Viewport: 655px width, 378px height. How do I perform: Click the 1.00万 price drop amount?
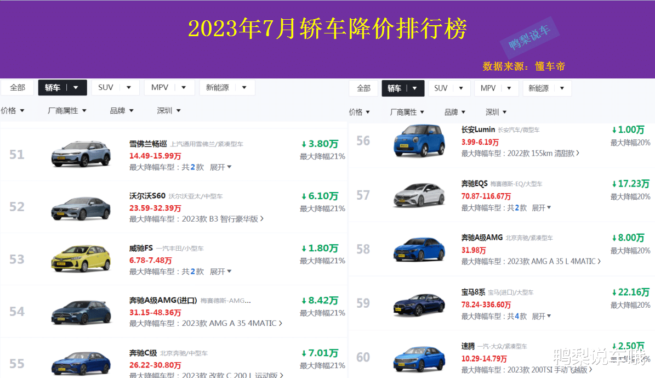click(628, 130)
